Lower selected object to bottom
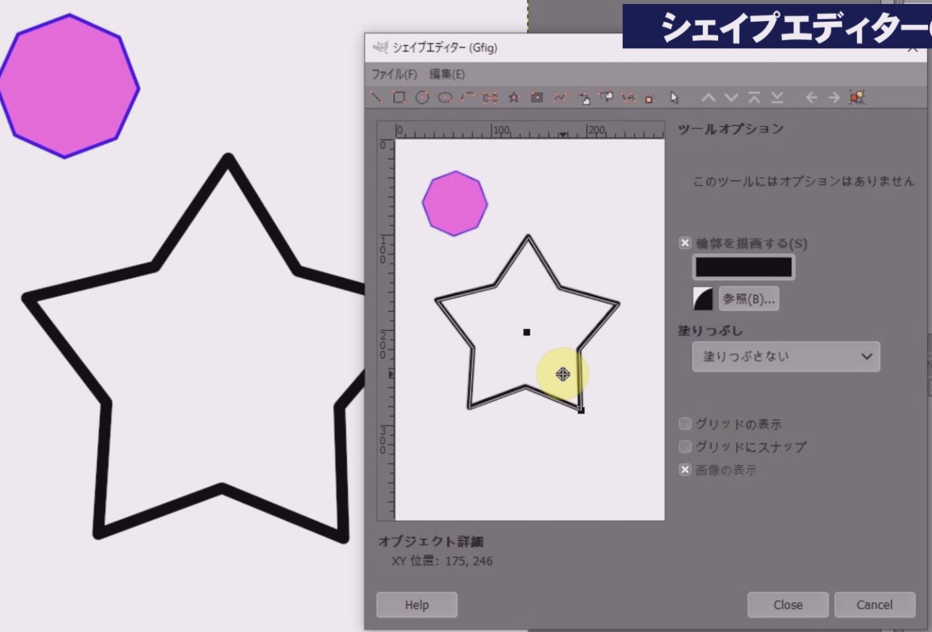 (x=777, y=98)
